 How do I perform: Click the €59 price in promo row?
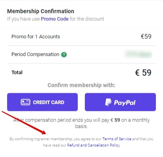[x=146, y=37]
